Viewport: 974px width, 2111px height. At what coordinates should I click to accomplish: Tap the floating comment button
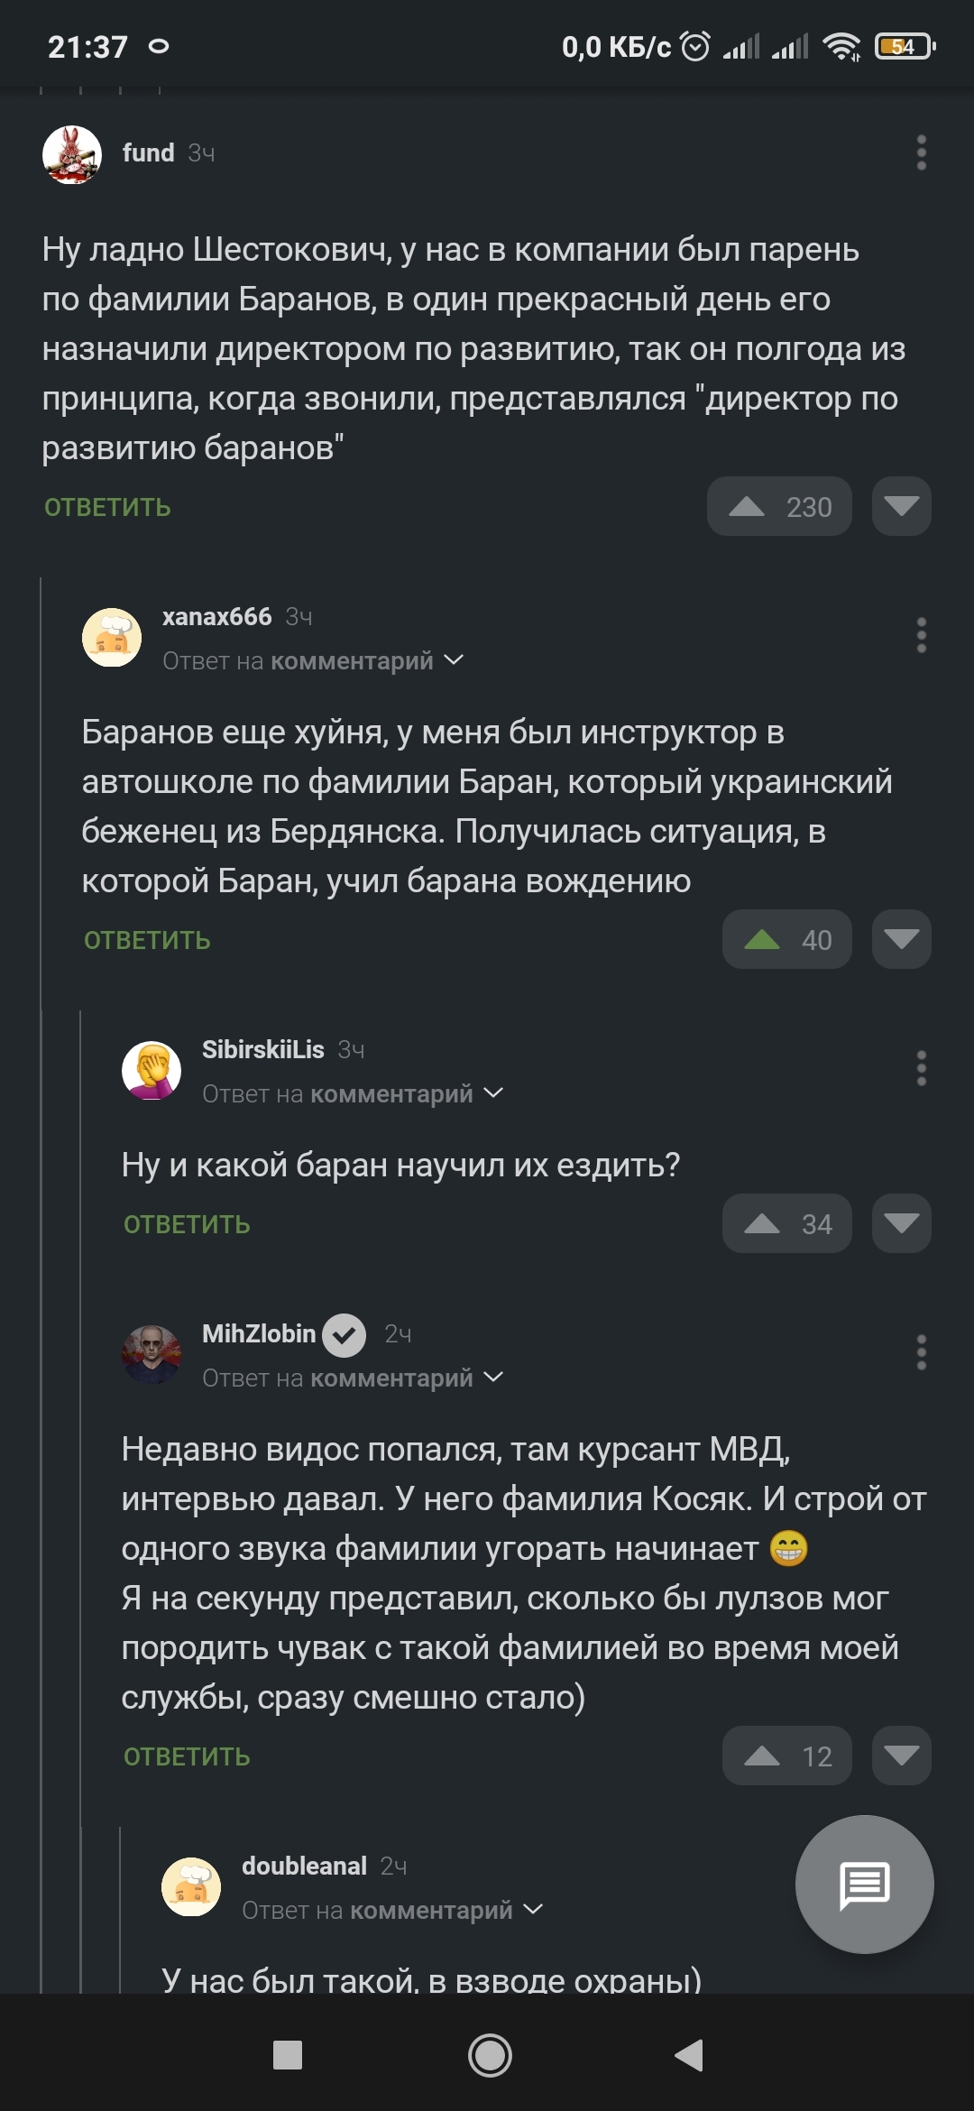coord(864,1885)
